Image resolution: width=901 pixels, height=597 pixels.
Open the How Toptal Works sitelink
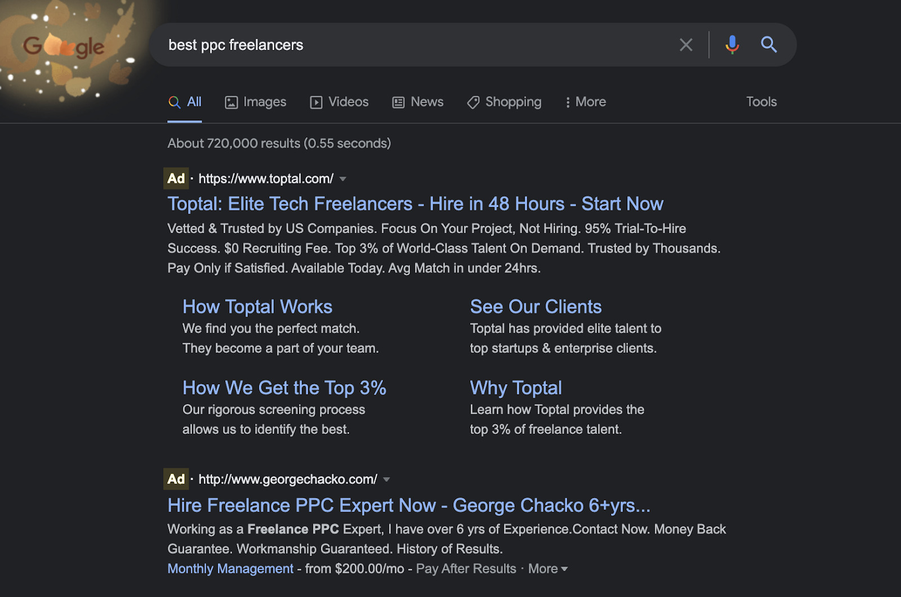point(257,307)
